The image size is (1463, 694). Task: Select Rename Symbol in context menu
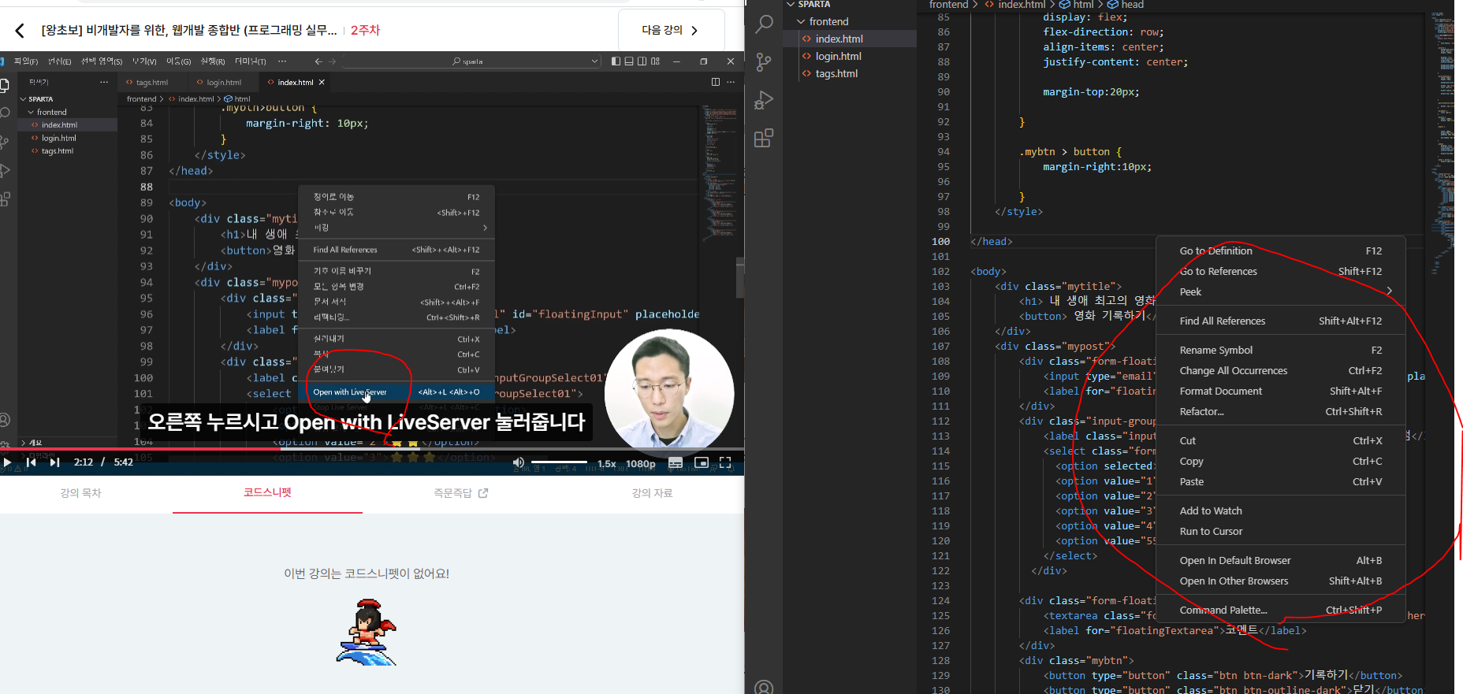(1280, 351)
